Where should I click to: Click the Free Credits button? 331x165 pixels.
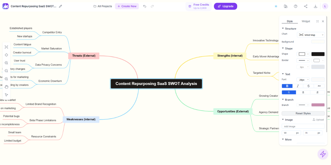(x=199, y=6)
